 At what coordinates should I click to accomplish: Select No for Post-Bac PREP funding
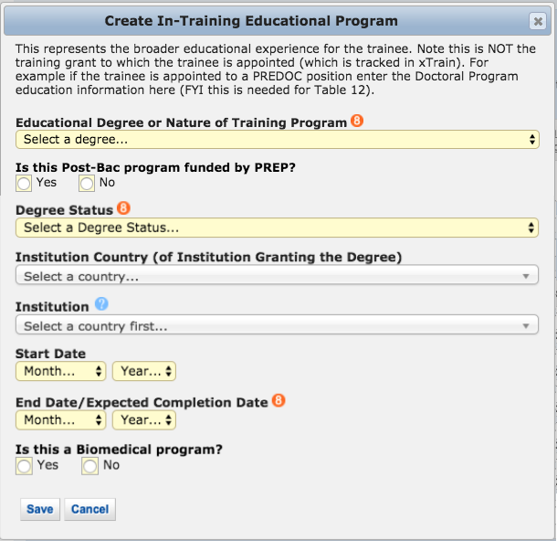tap(86, 184)
